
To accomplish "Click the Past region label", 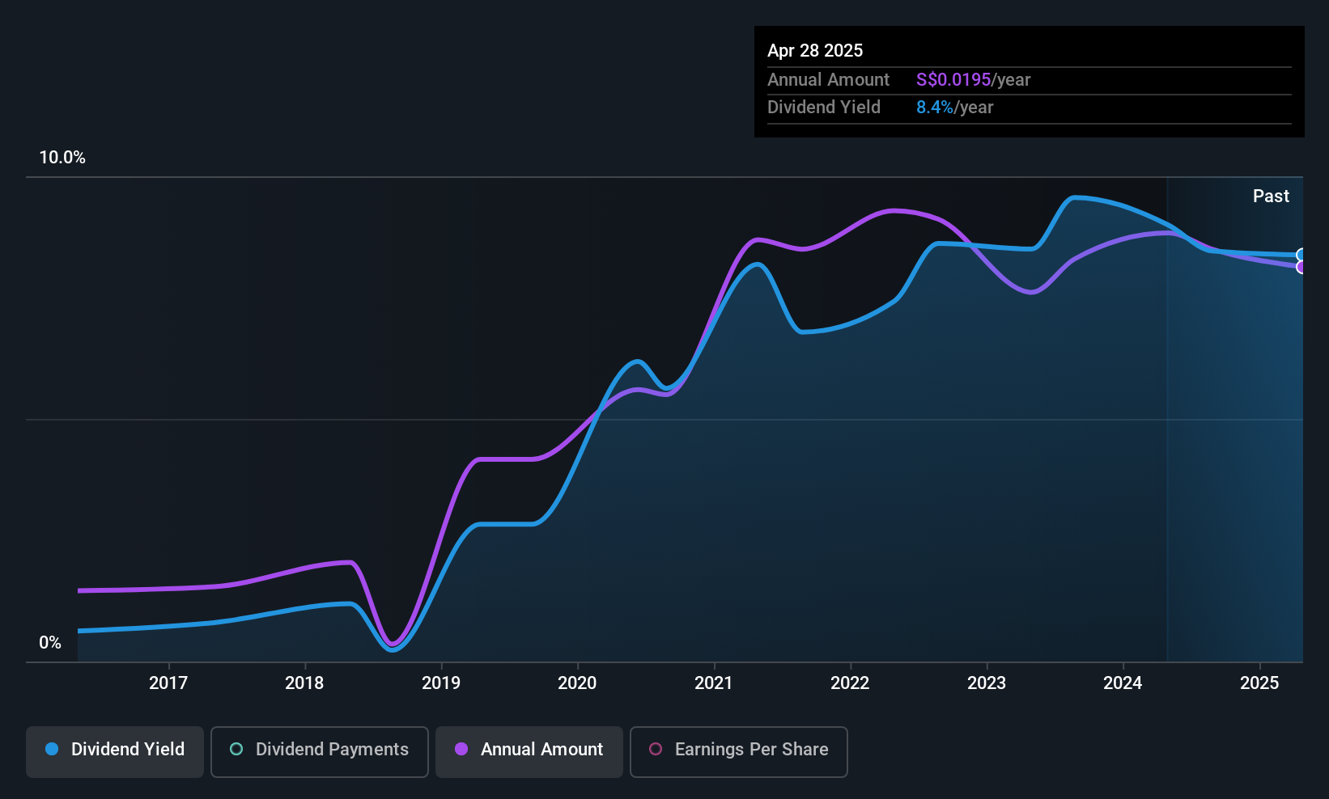I will coord(1271,197).
